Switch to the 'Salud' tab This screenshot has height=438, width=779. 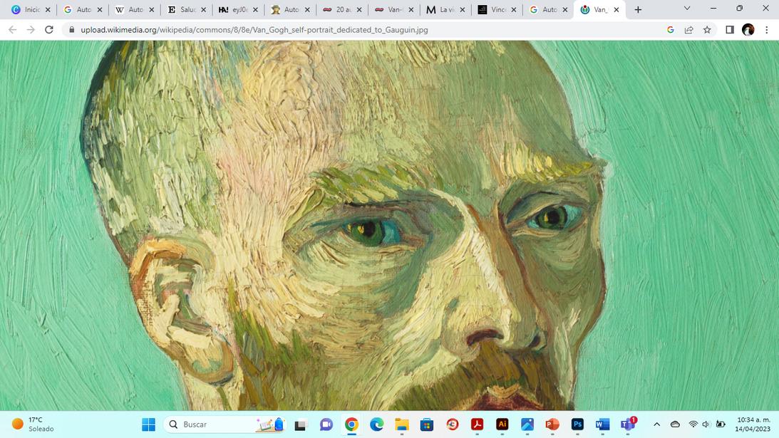coord(187,9)
